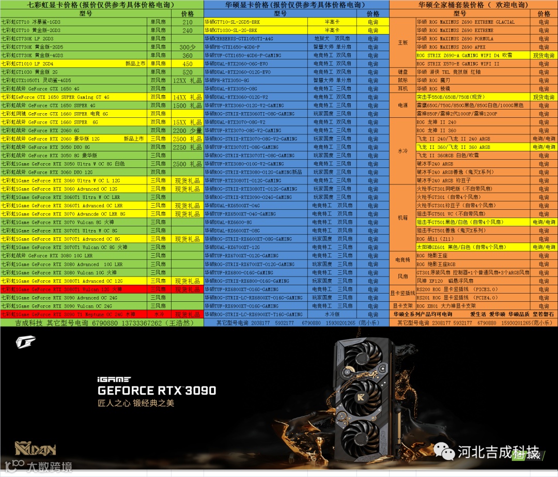Click cell 七彩虹战斧 GeForce RTX 2060 豪华版 12G
This screenshot has height=477, width=558.
point(74,139)
